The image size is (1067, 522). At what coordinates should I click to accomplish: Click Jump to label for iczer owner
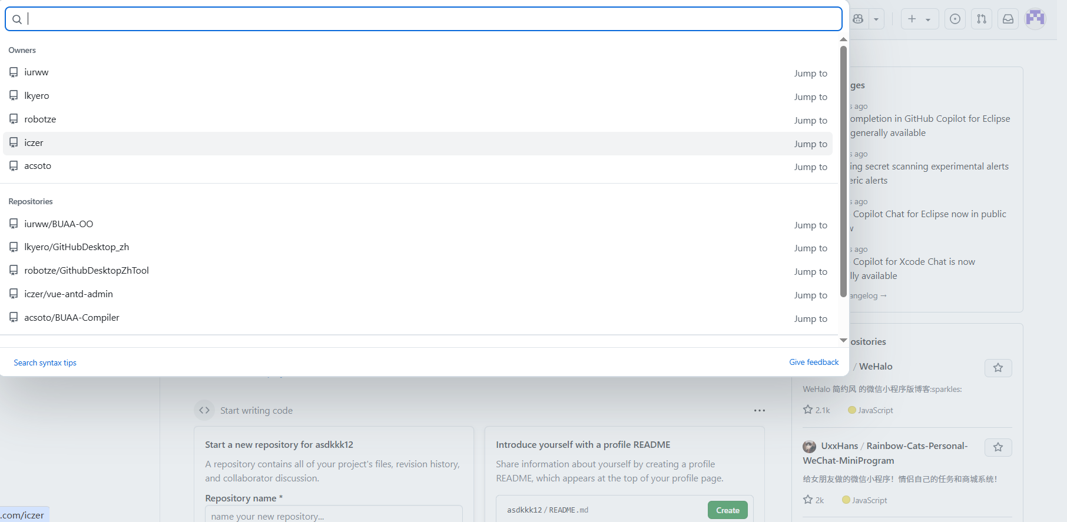click(810, 144)
